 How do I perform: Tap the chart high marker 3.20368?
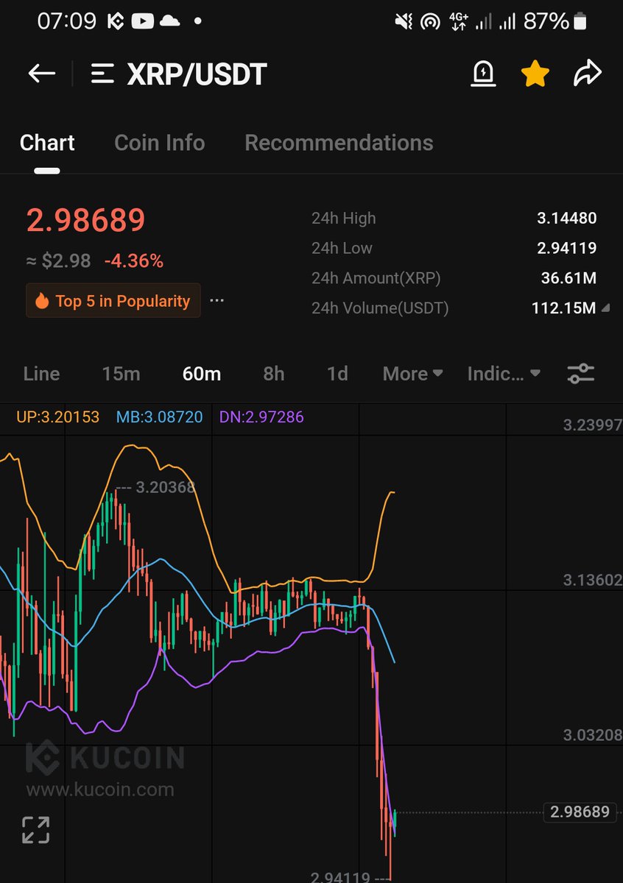coord(166,486)
